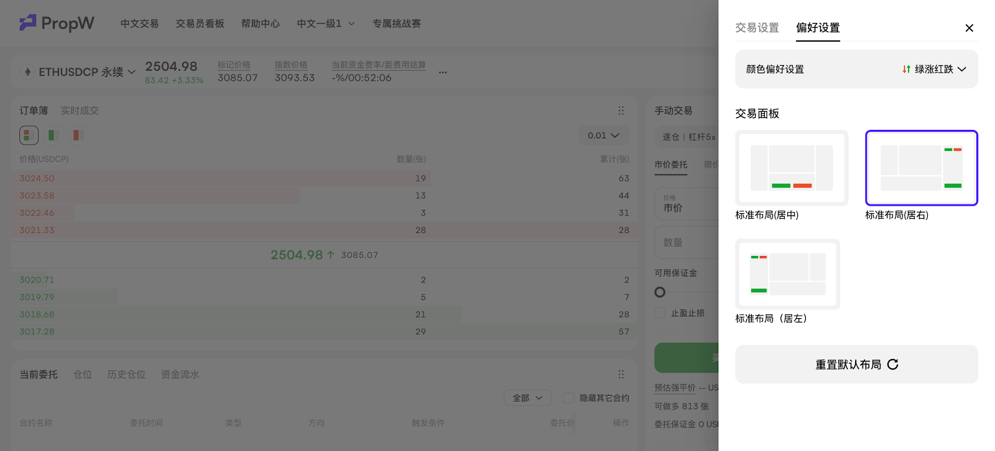Image resolution: width=995 pixels, height=451 pixels.
Task: Click the 83.42 +3.33% price change
Action: click(x=174, y=80)
